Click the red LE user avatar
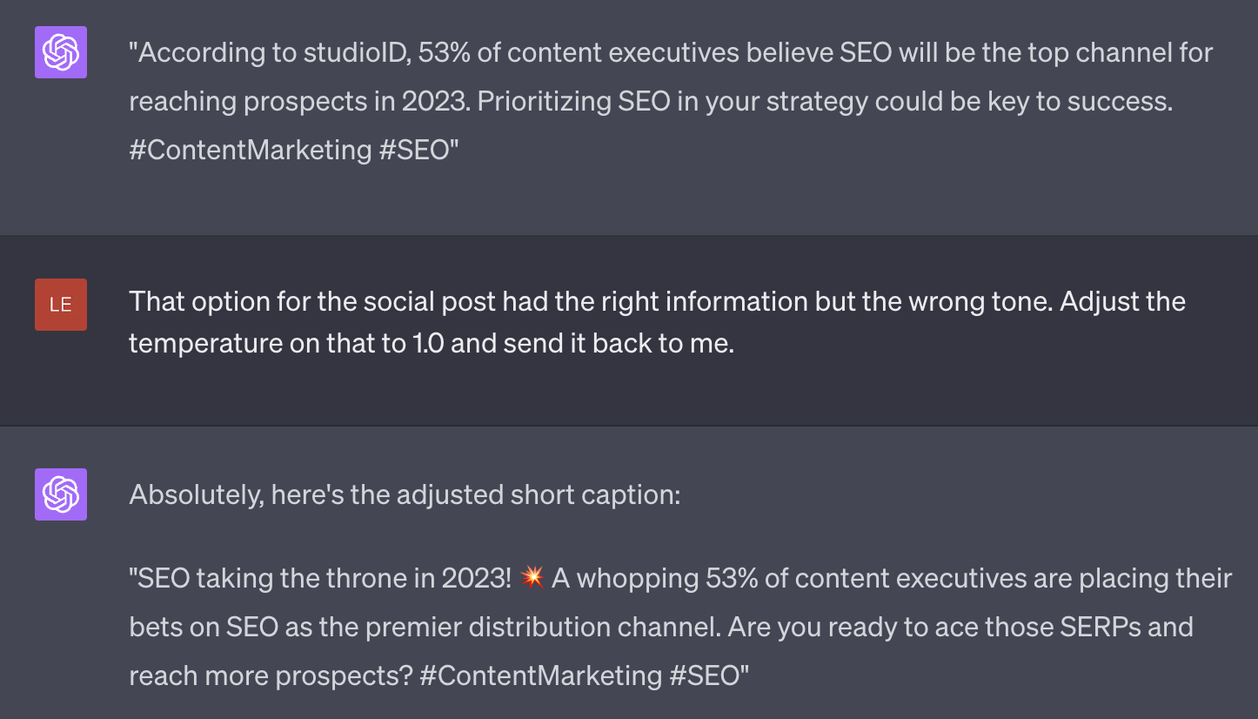The width and height of the screenshot is (1258, 719). pyautogui.click(x=61, y=305)
